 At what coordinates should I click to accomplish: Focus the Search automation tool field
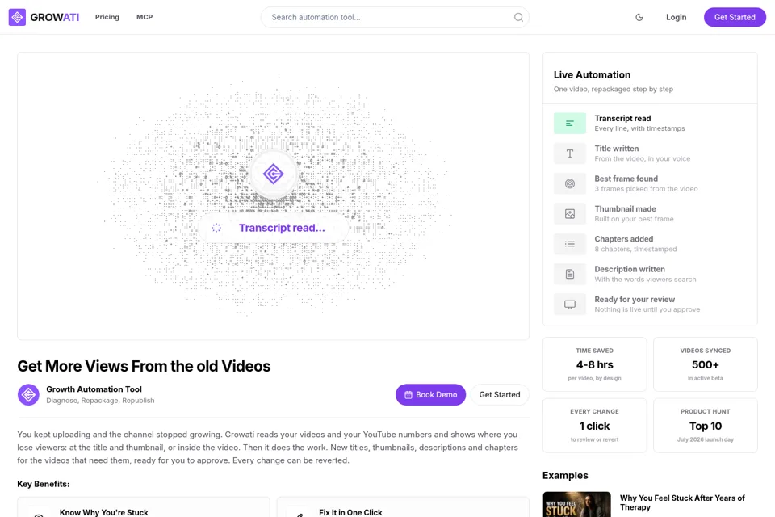pyautogui.click(x=395, y=17)
